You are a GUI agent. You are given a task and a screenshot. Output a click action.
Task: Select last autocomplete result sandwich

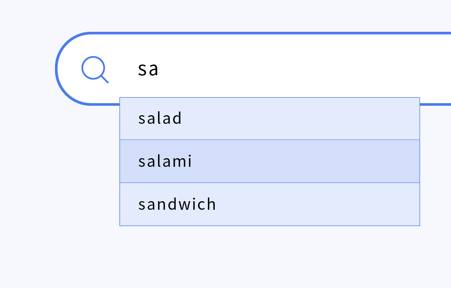coord(270,204)
